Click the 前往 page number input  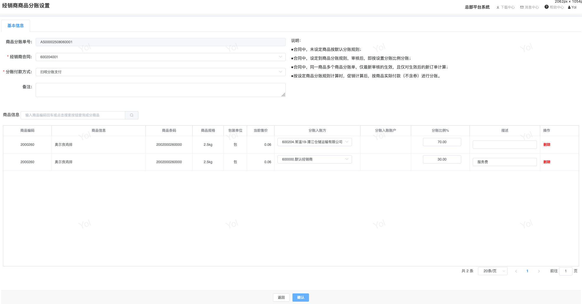pos(566,271)
